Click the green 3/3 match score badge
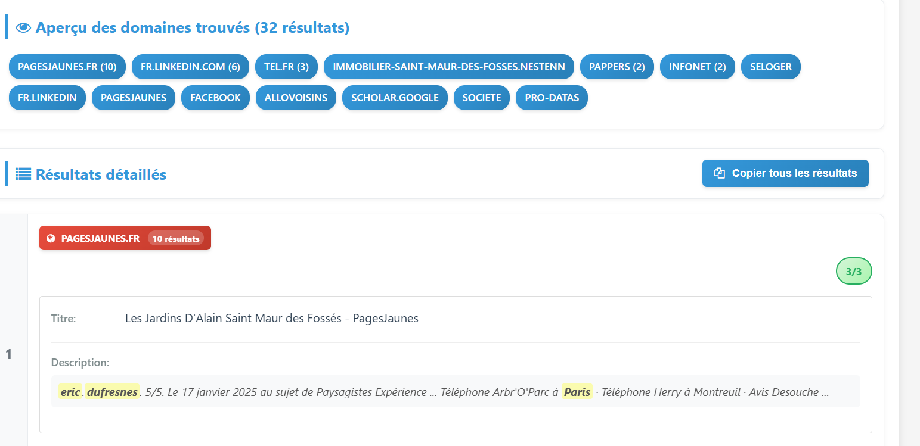The image size is (920, 446). [853, 272]
